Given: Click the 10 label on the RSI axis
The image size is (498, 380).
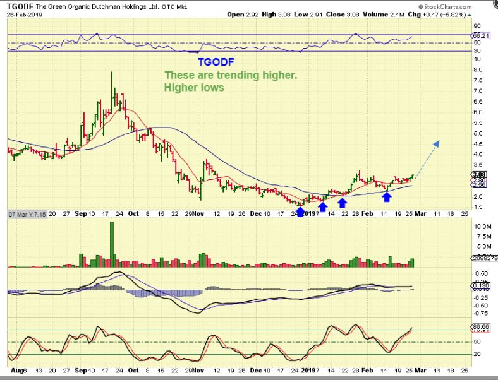Looking at the screenshot, I should 477,59.
